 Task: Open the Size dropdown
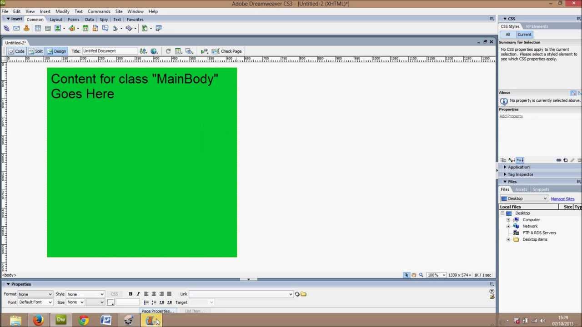pos(75,302)
